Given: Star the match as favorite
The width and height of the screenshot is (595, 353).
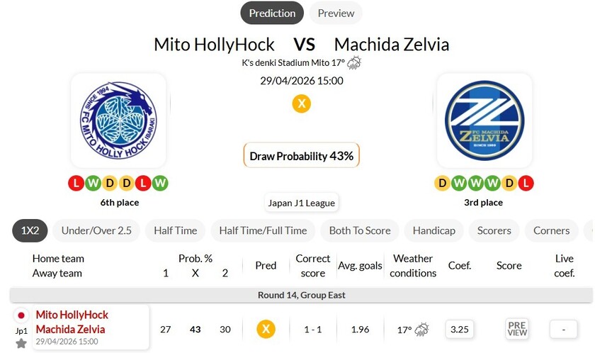Looking at the screenshot, I should [x=21, y=343].
